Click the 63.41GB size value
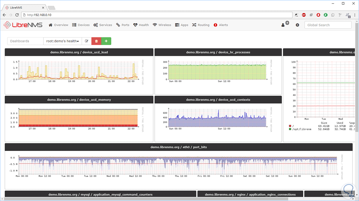Image resolution: width=359 pixels, height=201 pixels. click(x=324, y=126)
